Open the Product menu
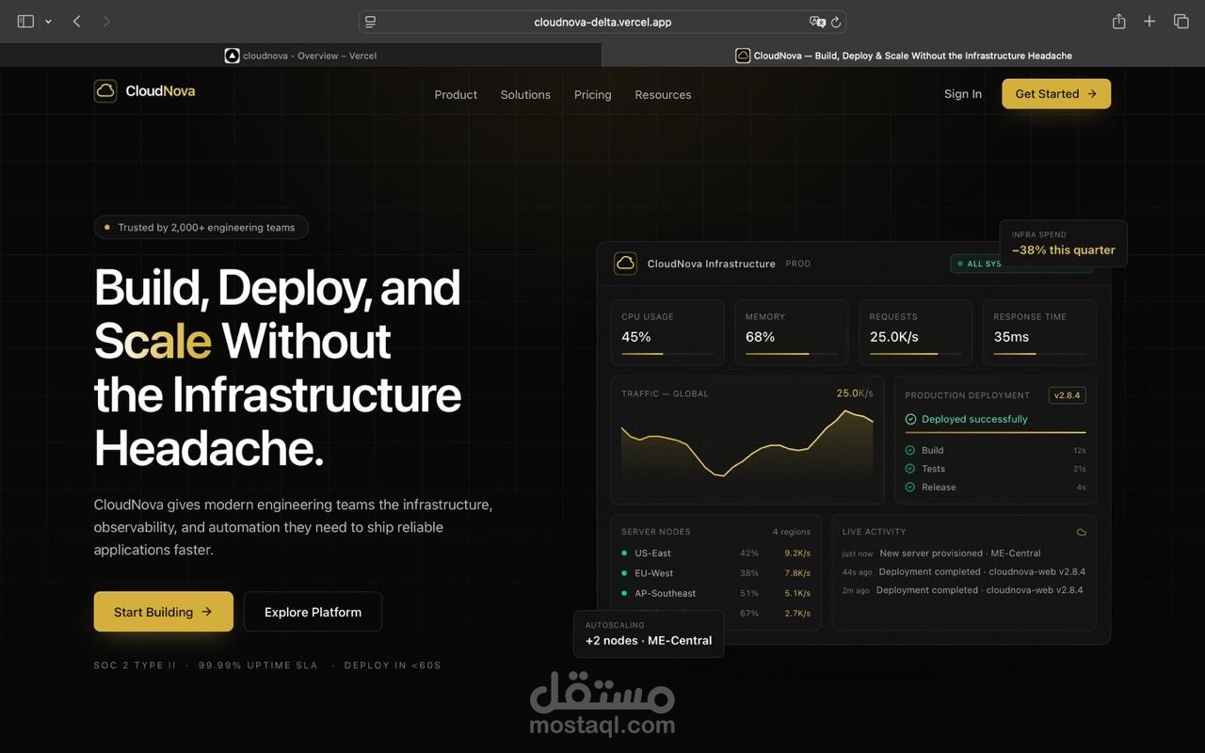The width and height of the screenshot is (1205, 753). pos(456,94)
